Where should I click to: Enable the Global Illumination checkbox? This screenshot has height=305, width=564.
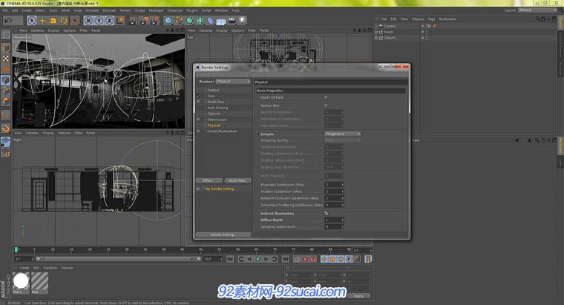pyautogui.click(x=198, y=131)
